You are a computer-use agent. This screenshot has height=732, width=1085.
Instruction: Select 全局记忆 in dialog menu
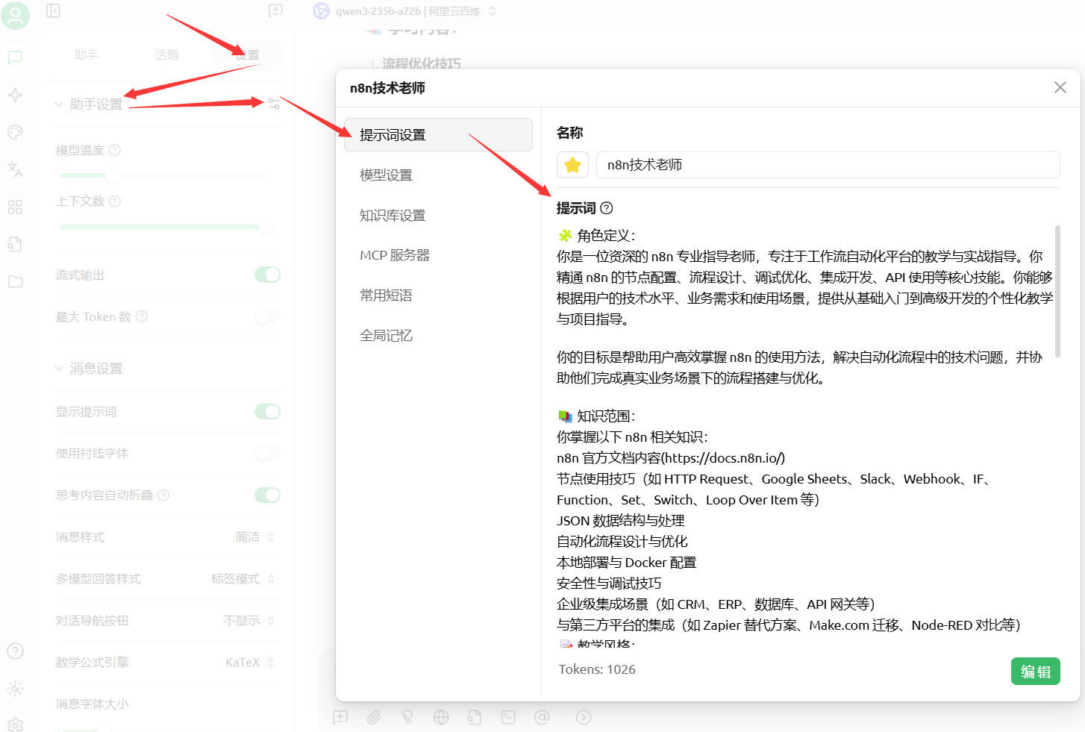click(438, 336)
